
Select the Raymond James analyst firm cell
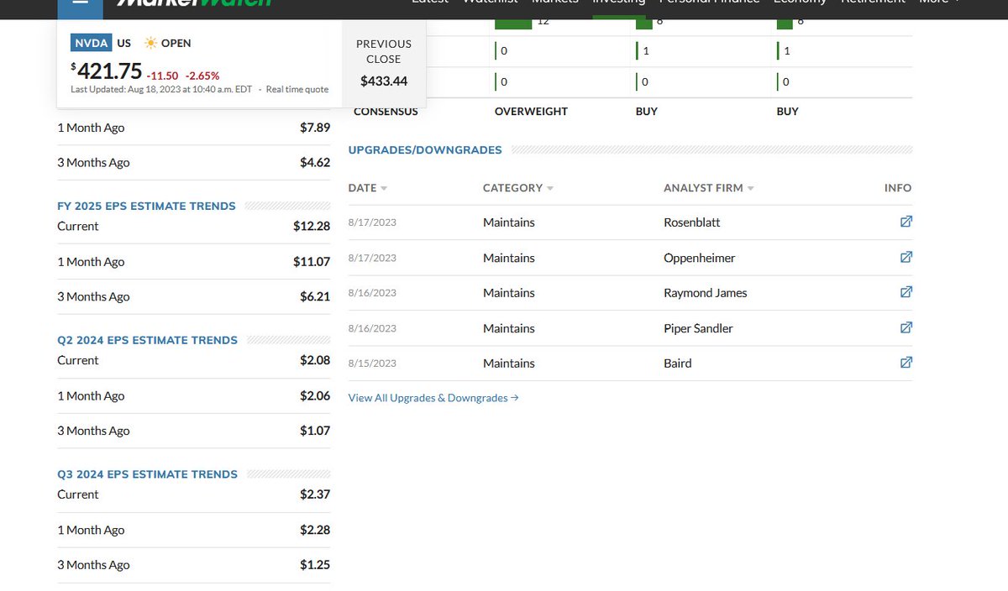(706, 293)
